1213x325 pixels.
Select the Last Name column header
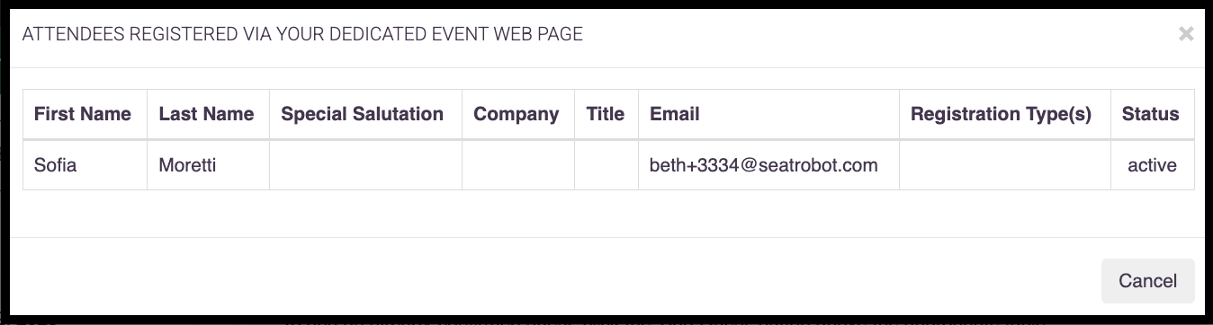[208, 114]
